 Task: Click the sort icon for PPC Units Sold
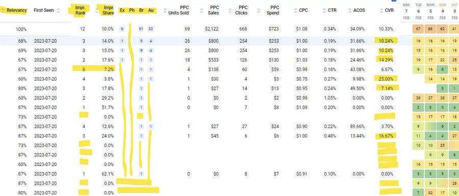coord(165,11)
